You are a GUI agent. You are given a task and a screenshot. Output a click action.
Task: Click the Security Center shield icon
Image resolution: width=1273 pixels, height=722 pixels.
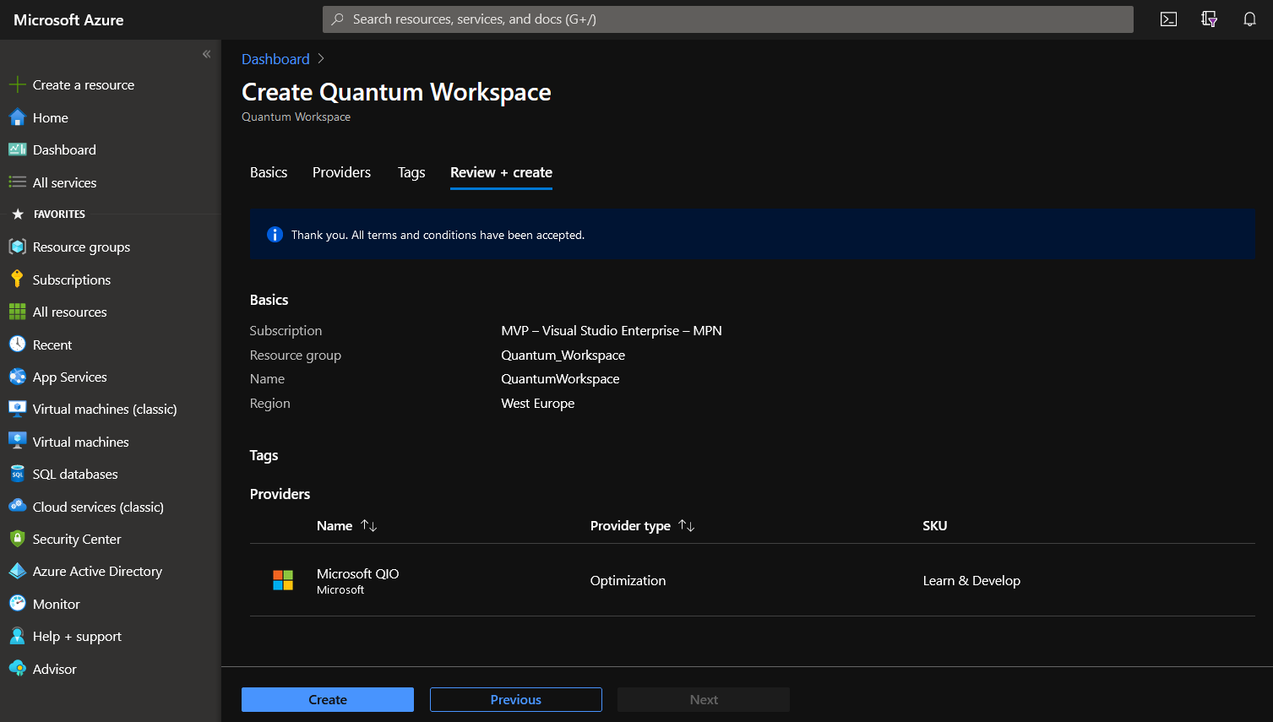[x=17, y=539]
